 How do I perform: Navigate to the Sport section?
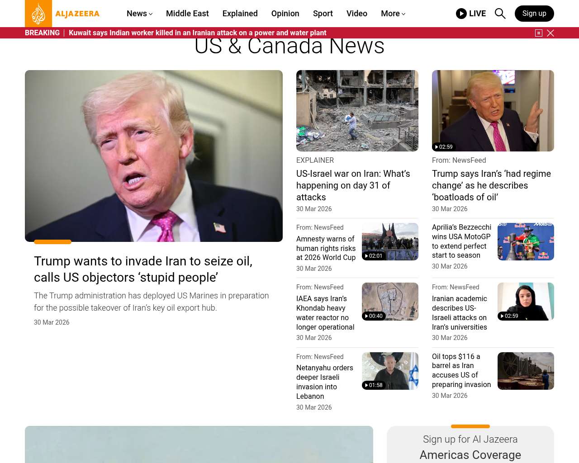pyautogui.click(x=323, y=14)
